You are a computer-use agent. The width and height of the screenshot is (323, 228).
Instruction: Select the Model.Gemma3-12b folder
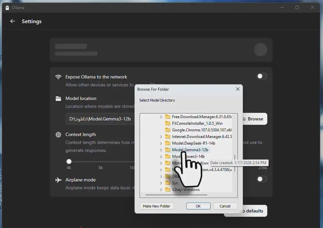tap(190, 150)
